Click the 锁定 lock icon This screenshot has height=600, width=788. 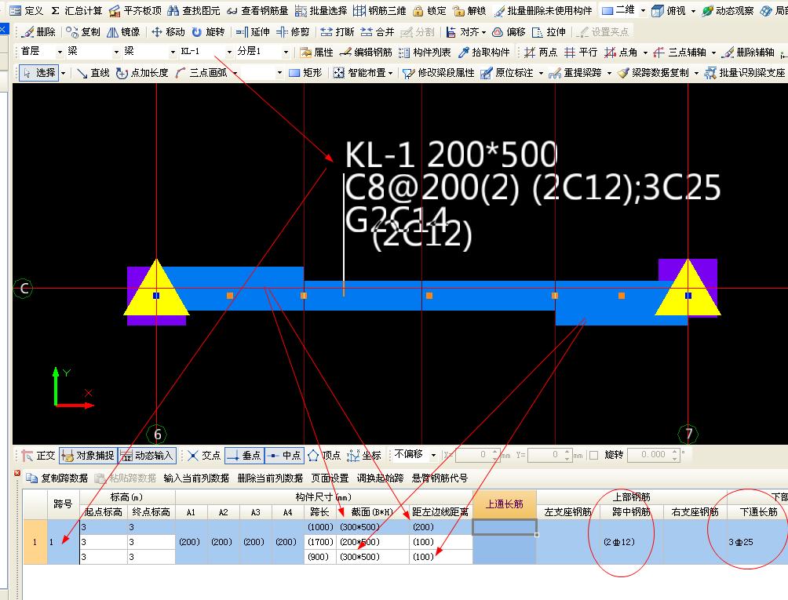click(x=429, y=10)
